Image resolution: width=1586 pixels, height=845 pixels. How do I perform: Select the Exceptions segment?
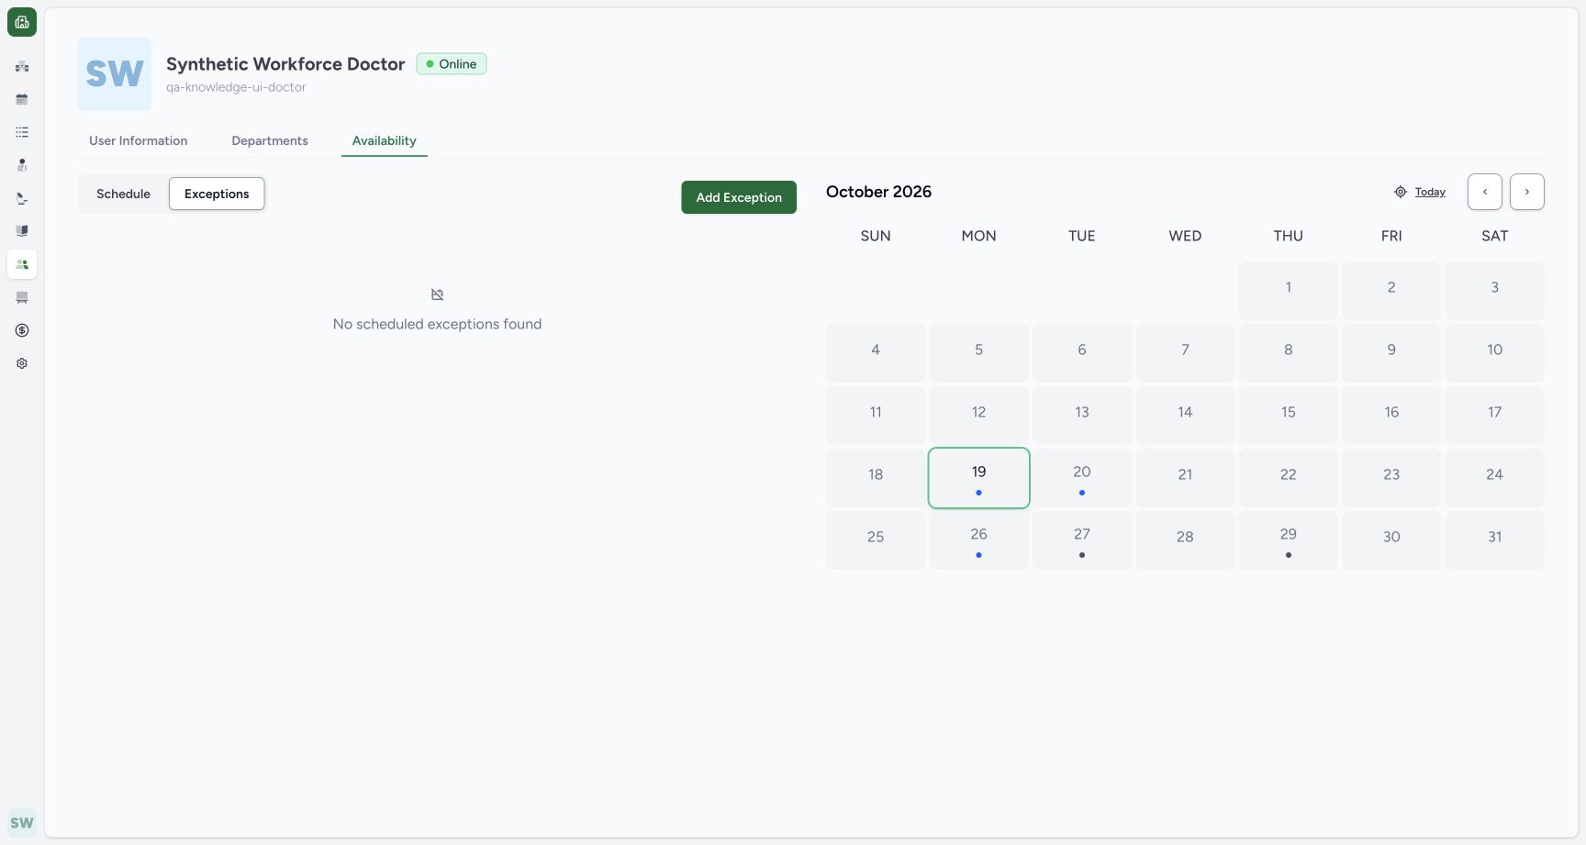217,194
